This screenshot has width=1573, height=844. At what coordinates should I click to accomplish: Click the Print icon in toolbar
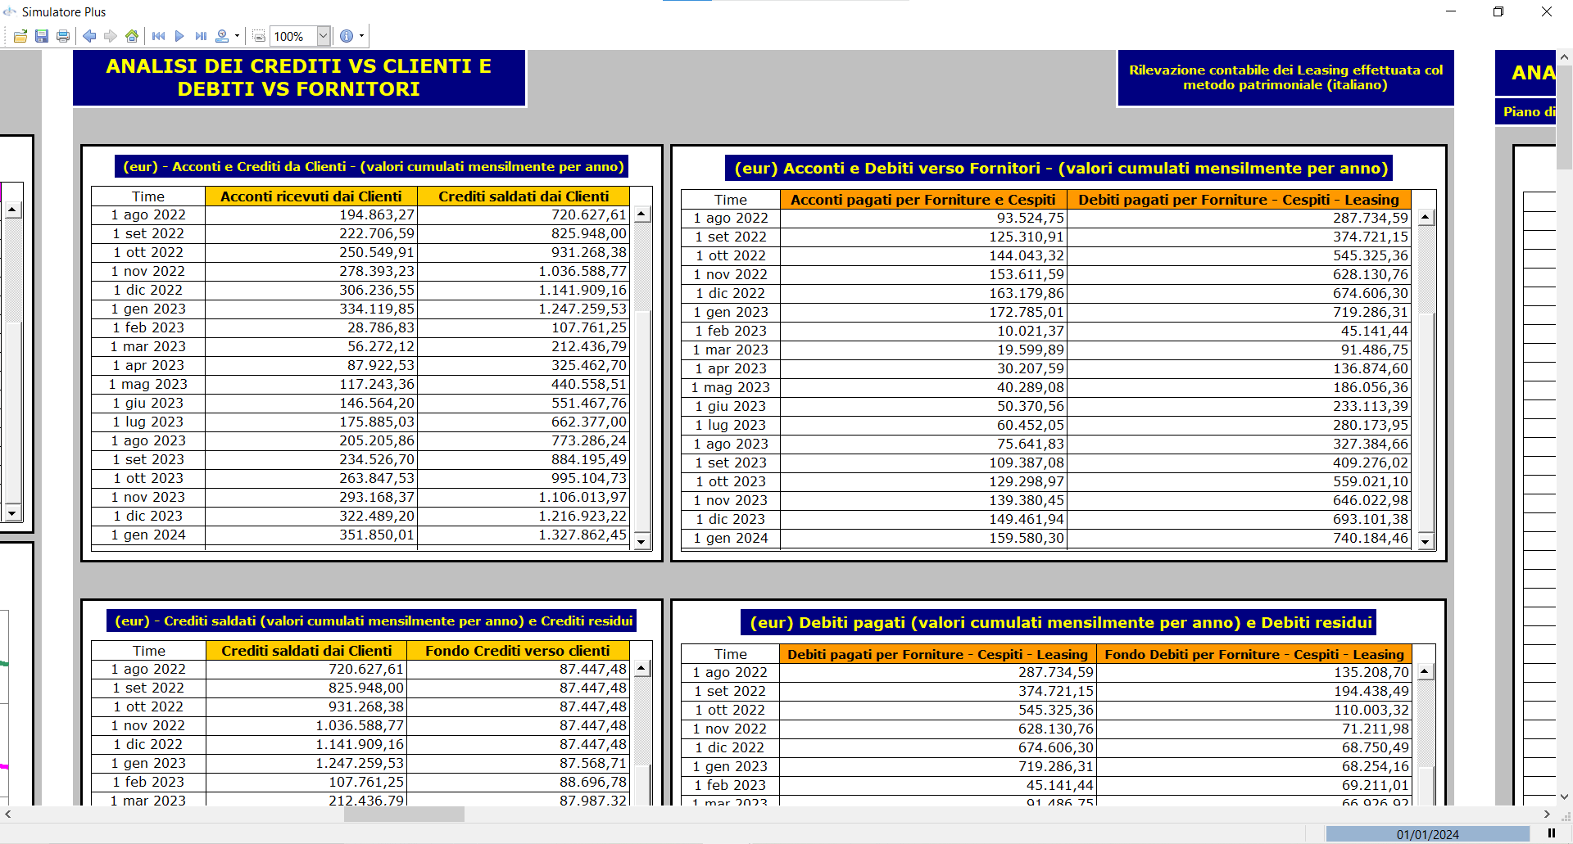[63, 36]
